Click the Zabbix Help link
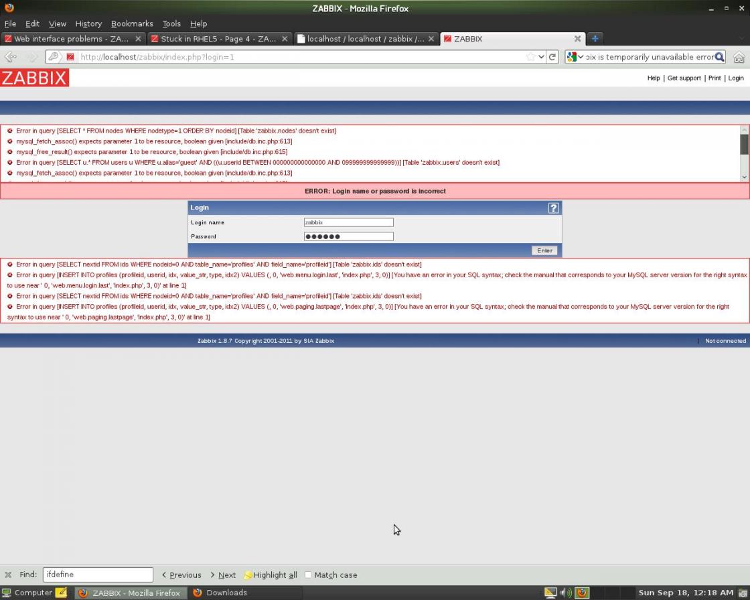The height and width of the screenshot is (600, 750). pyautogui.click(x=654, y=78)
